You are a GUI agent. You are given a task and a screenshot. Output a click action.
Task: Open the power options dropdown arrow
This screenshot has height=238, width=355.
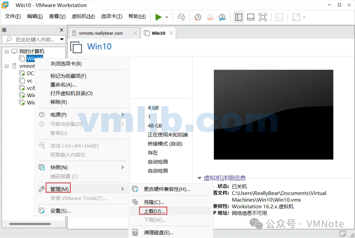click(167, 17)
